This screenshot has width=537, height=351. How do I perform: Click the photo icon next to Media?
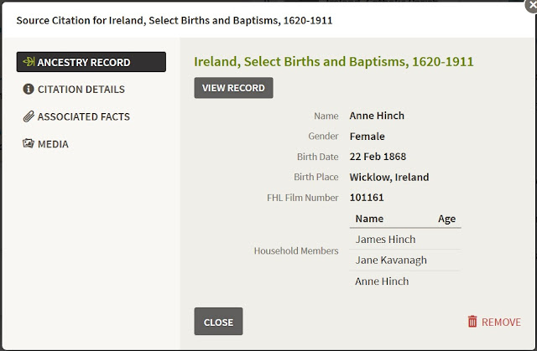(29, 144)
